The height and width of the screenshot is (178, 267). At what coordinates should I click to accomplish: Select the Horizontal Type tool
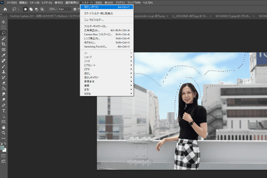pos(4,111)
